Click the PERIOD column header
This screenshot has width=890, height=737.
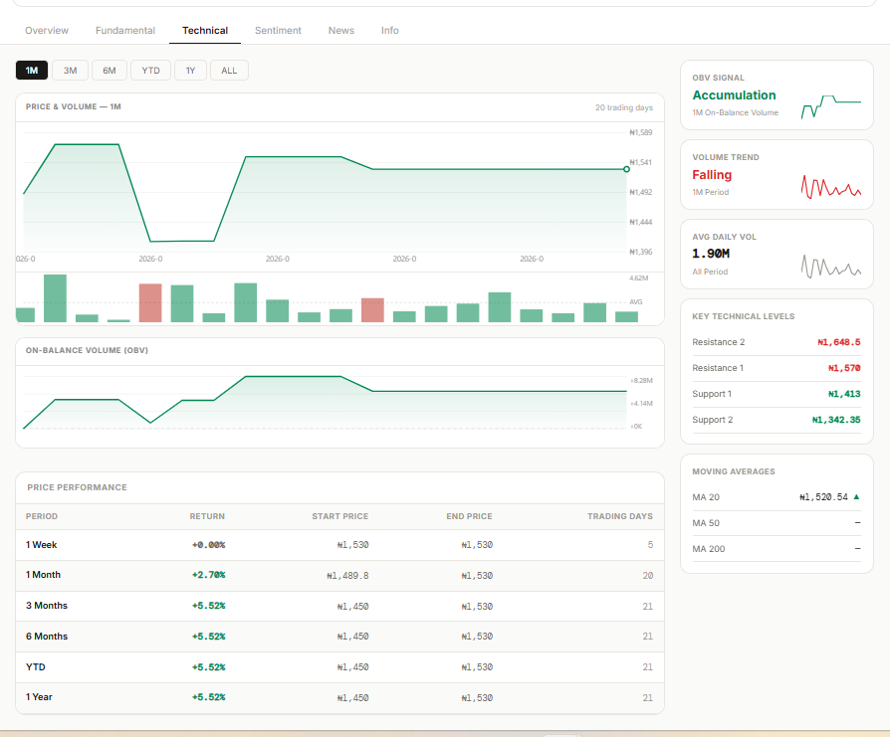pyautogui.click(x=42, y=516)
